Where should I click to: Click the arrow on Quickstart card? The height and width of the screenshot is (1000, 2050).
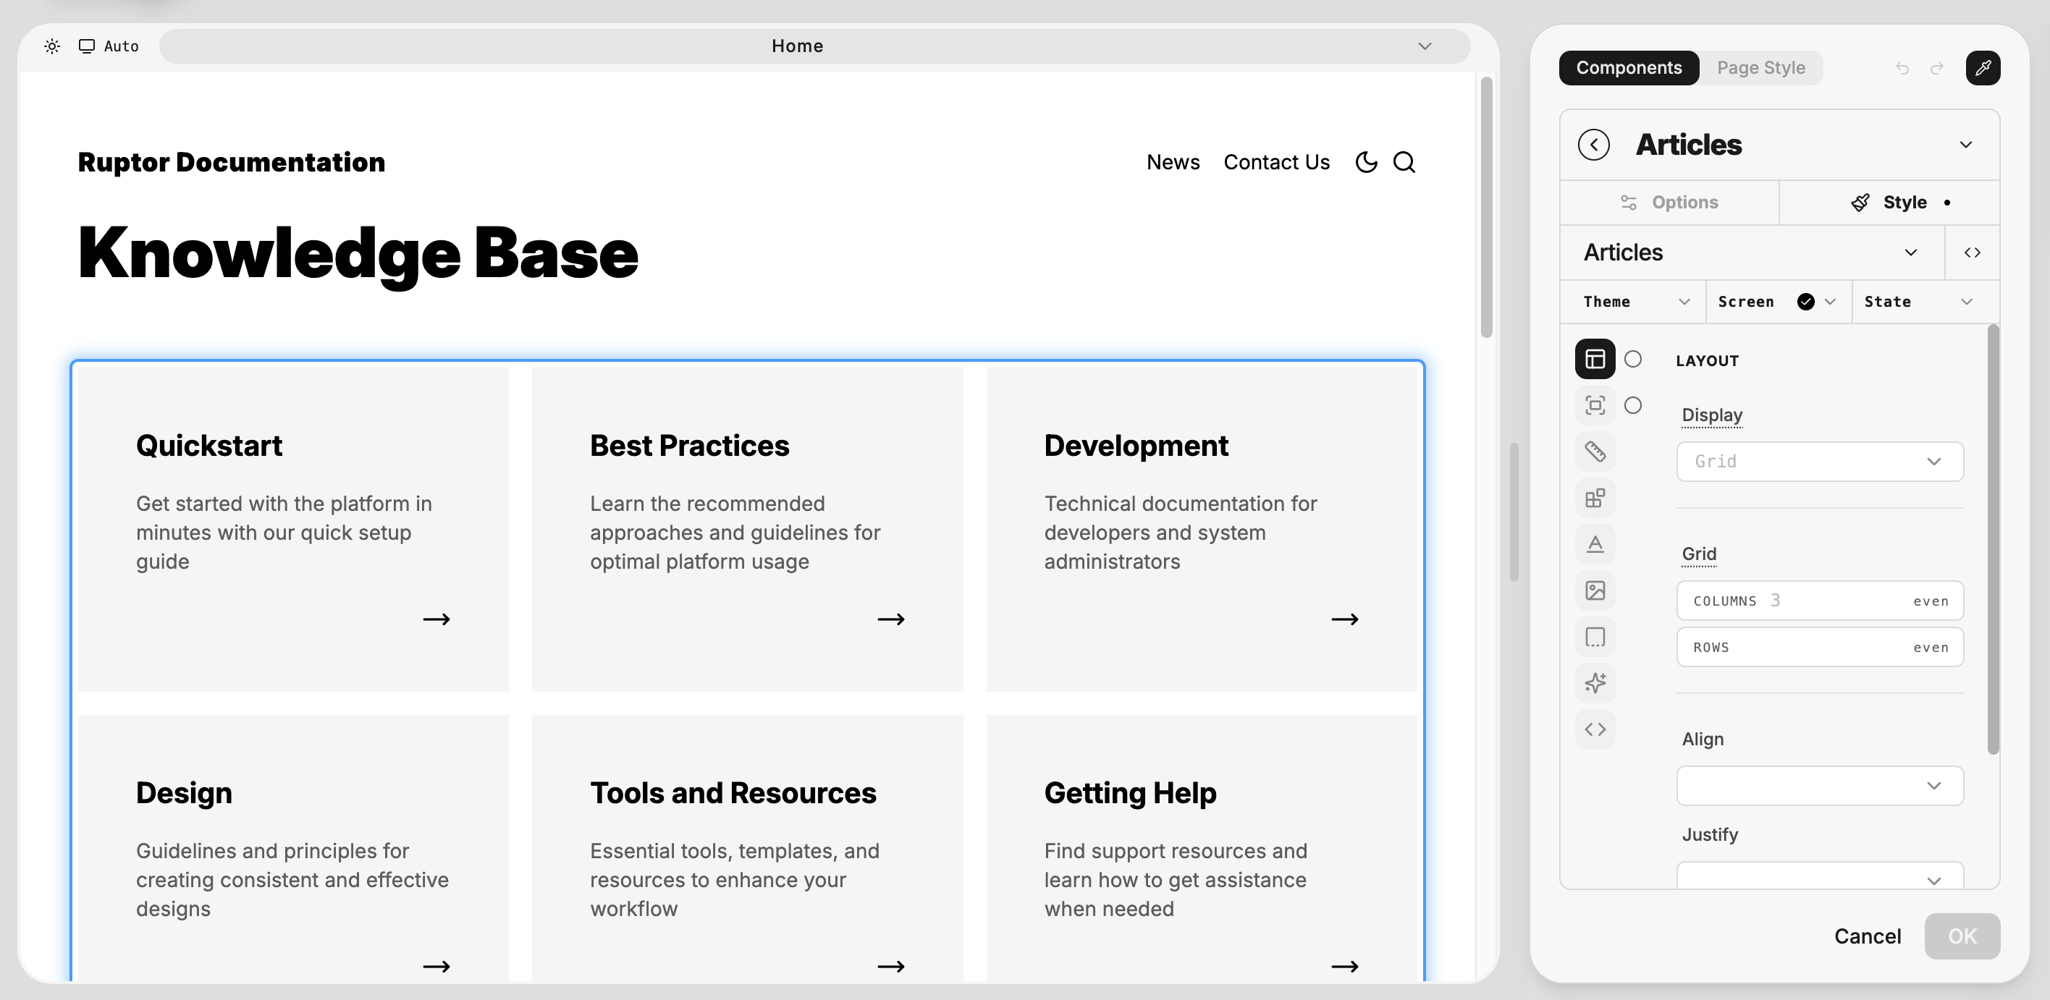click(436, 619)
